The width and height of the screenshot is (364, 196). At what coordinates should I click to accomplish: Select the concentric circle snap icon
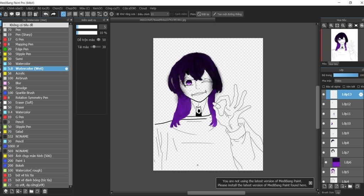[93, 14]
